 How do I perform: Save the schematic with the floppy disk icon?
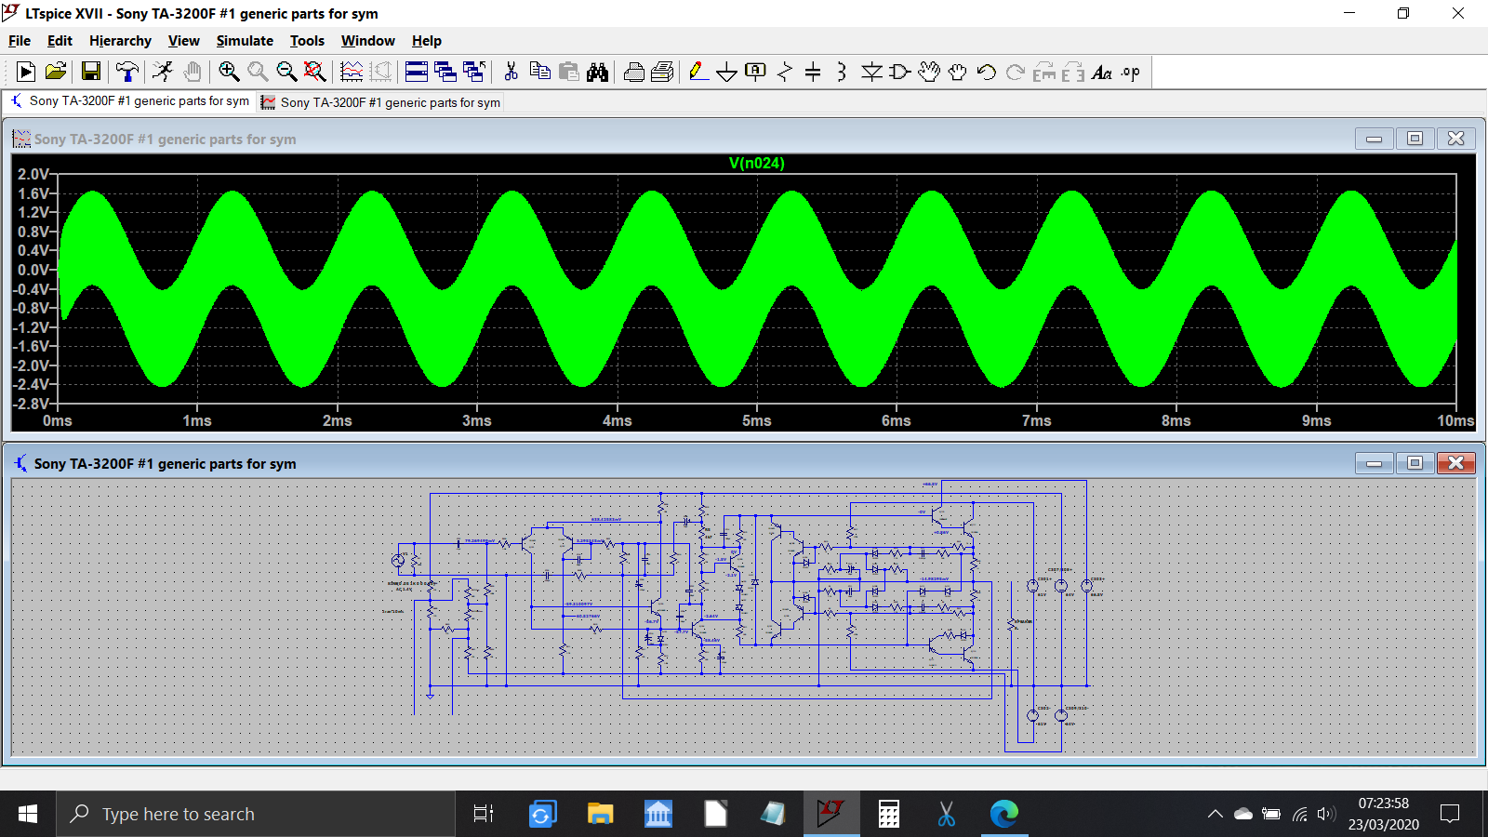tap(91, 72)
